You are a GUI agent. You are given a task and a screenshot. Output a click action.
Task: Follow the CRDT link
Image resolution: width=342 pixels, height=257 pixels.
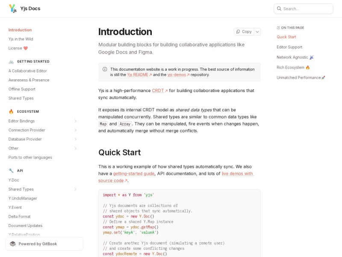(158, 91)
